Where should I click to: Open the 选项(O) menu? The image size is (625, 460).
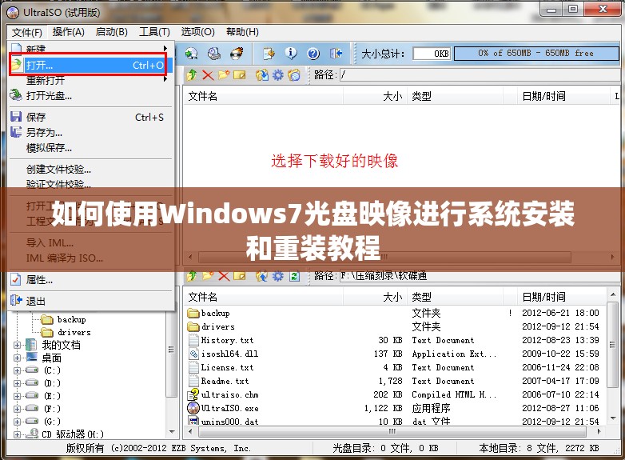[x=197, y=32]
